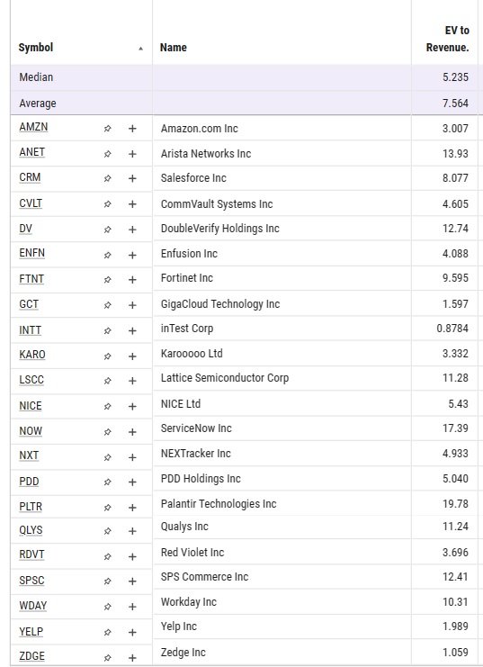Open the QLYS ticker link
This screenshot has height=667, width=483.
tap(31, 530)
